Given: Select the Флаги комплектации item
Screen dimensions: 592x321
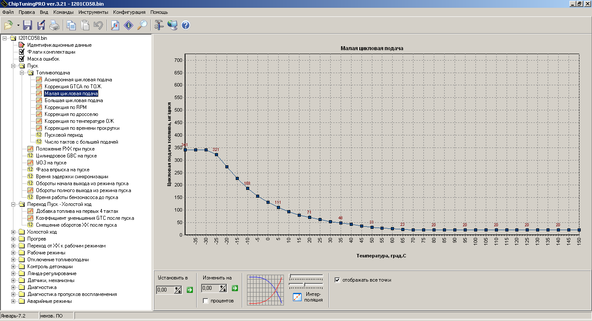Looking at the screenshot, I should pyautogui.click(x=51, y=52).
